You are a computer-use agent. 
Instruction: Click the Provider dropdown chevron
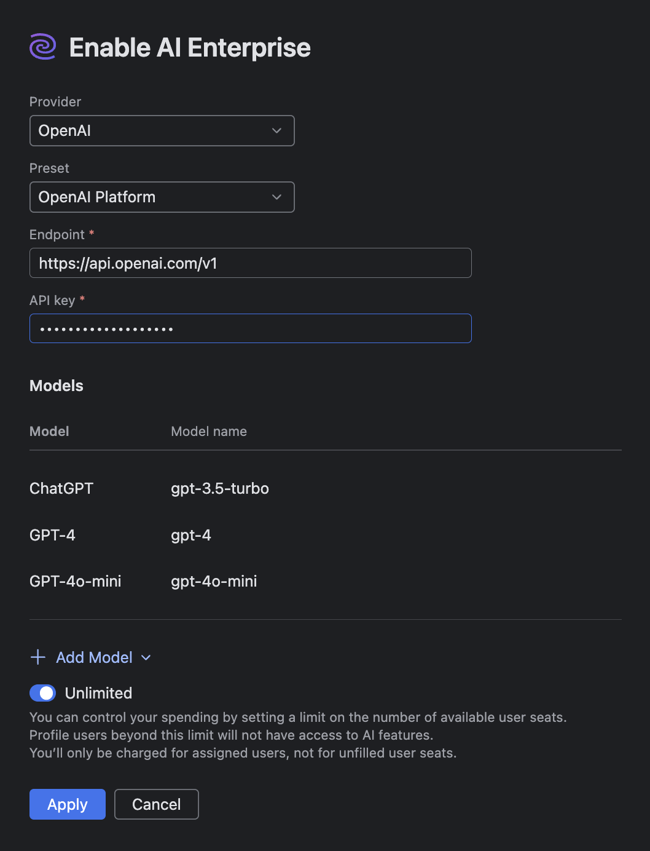(x=276, y=130)
